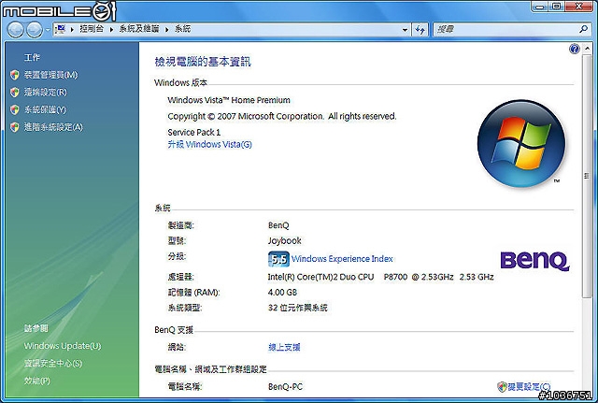Open 變更設定(C) change settings link
This screenshot has width=598, height=403.
click(x=529, y=387)
